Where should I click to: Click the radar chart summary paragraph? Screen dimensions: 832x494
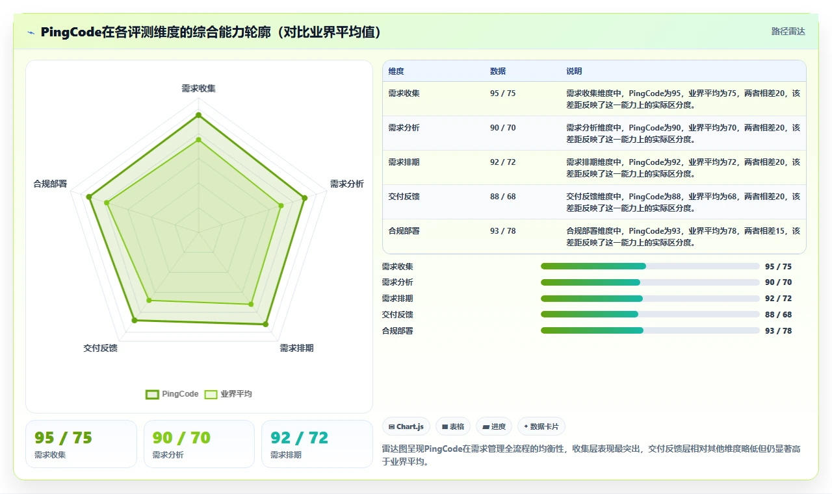591,456
